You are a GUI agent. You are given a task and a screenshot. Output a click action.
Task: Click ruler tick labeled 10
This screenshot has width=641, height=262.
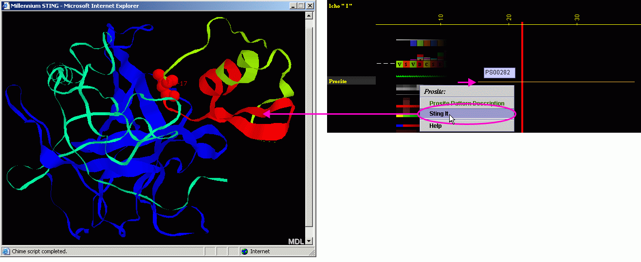(x=440, y=18)
